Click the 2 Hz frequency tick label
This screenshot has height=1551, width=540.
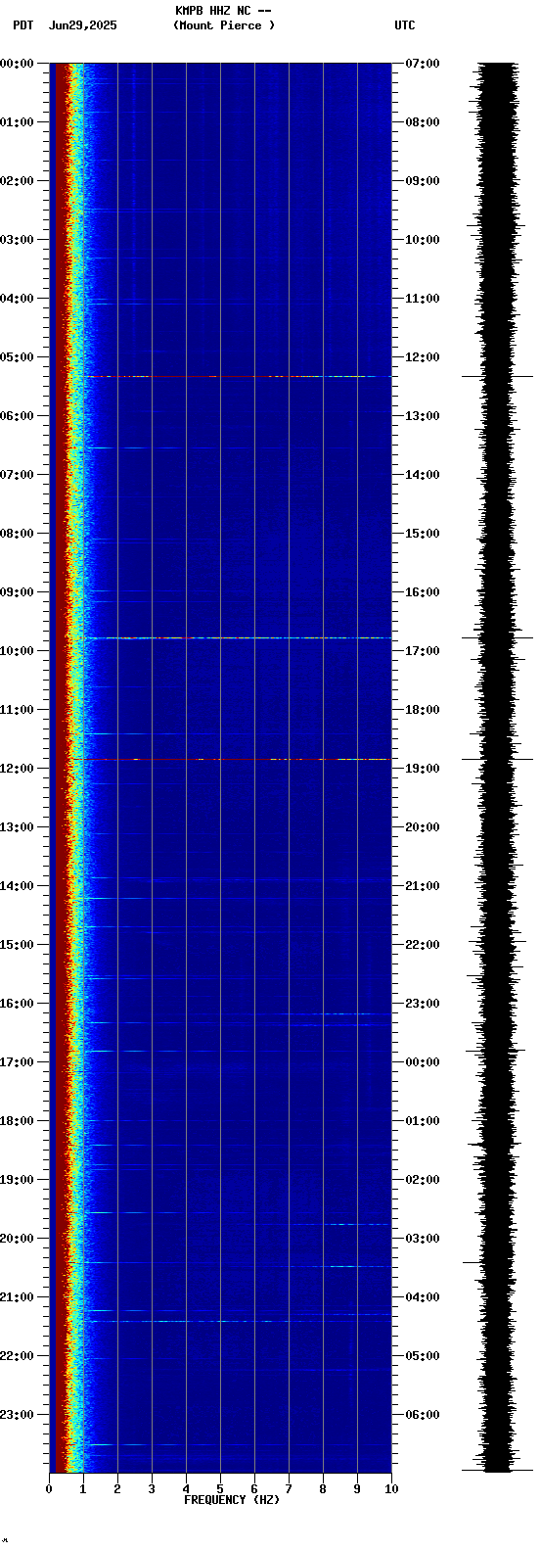(117, 1489)
